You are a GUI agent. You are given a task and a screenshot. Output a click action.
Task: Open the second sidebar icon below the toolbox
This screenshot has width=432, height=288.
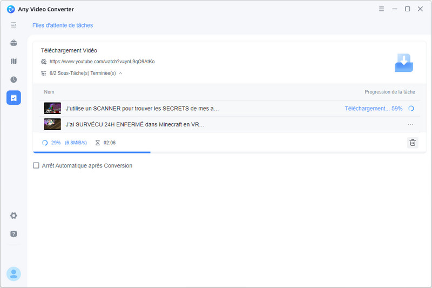pyautogui.click(x=13, y=62)
